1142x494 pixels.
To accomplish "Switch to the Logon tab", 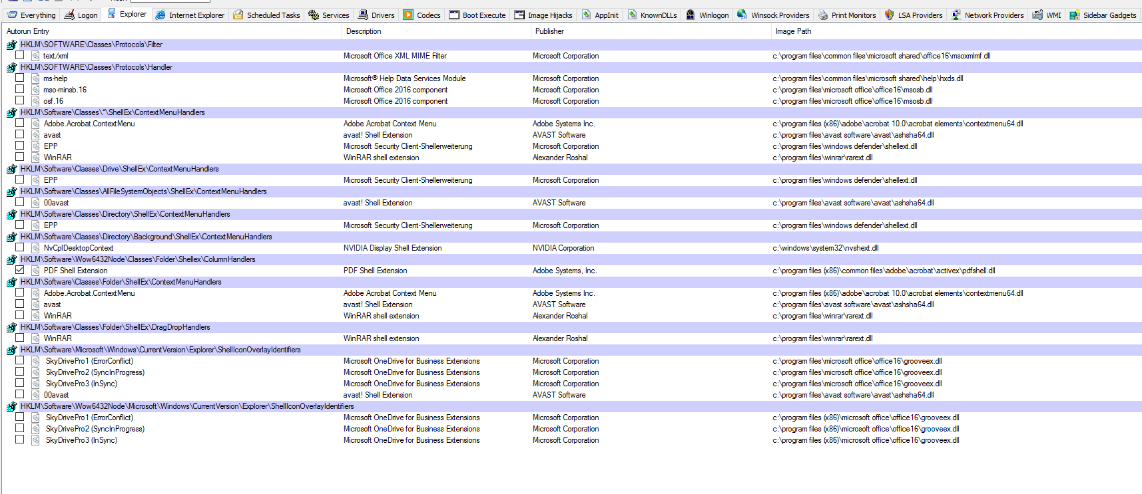I will (81, 15).
